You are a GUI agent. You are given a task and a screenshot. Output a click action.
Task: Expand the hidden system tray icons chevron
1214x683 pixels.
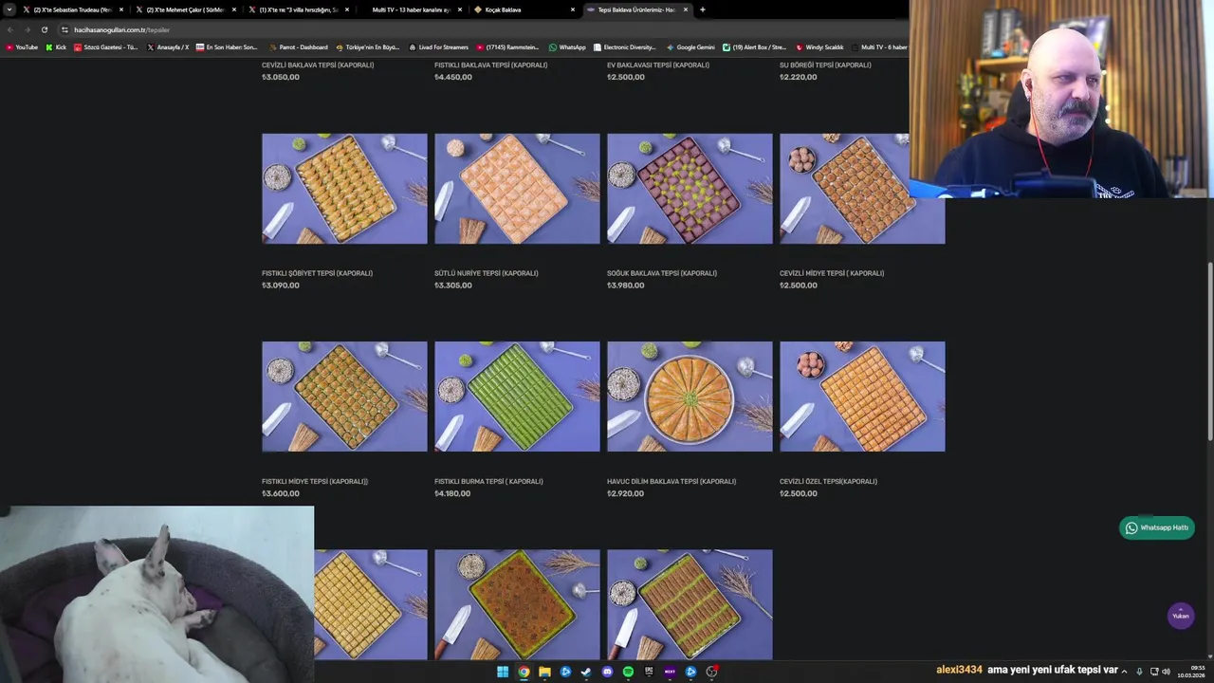tap(1124, 672)
